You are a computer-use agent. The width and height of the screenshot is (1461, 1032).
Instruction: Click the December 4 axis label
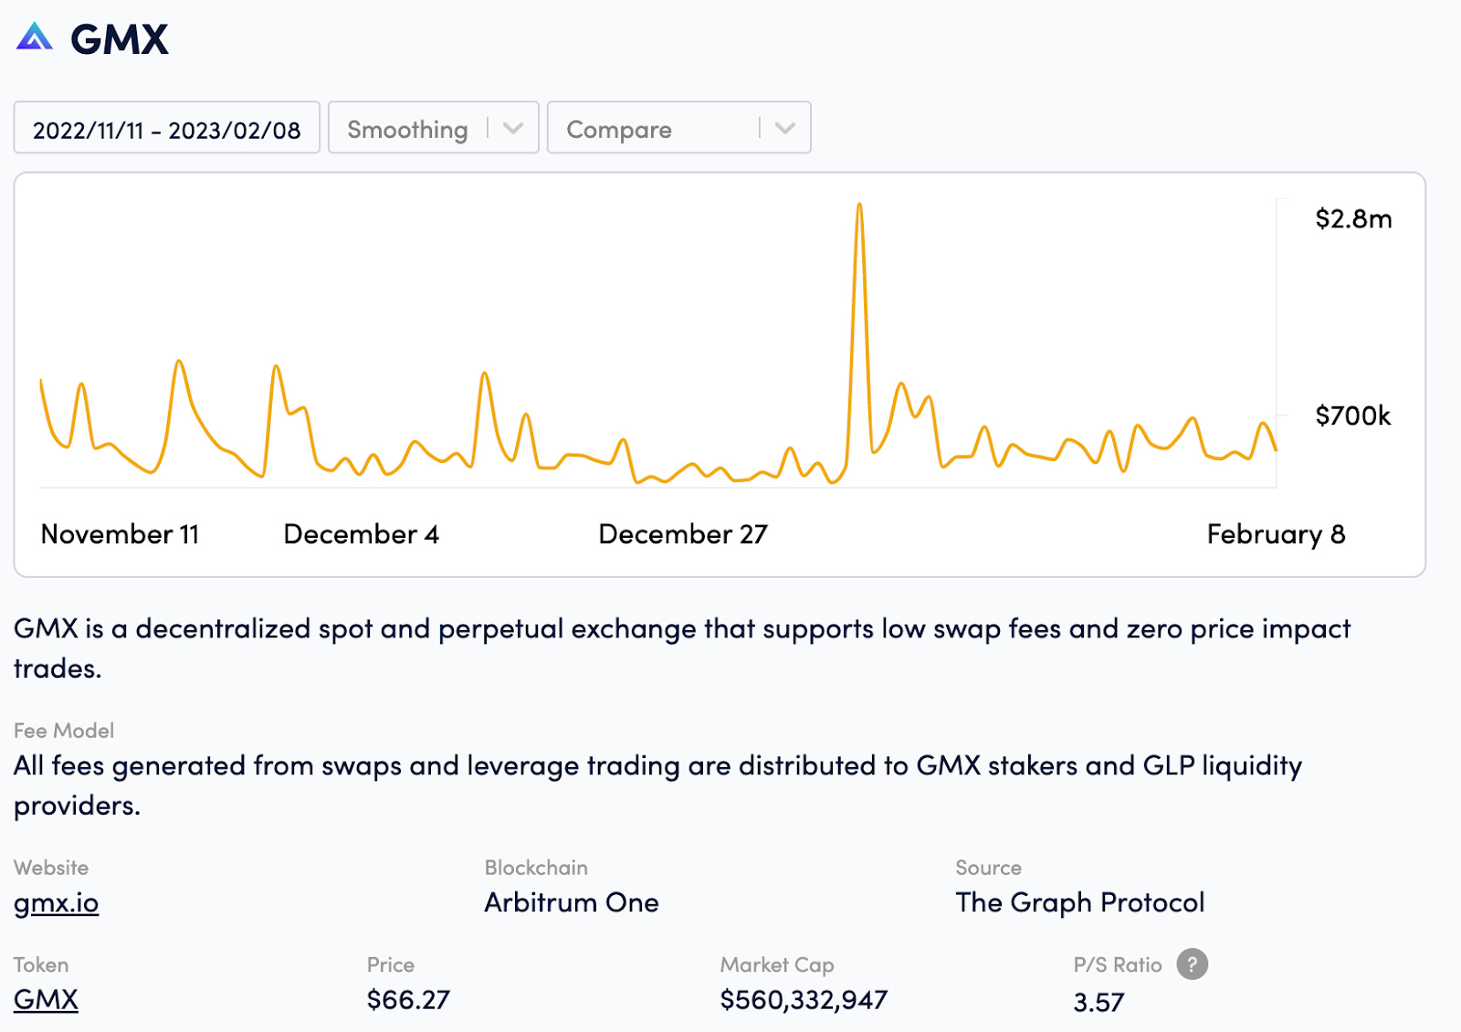tap(362, 534)
